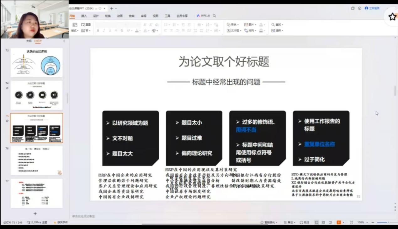
Task: Click the star icon at top right
Action: 392,17
